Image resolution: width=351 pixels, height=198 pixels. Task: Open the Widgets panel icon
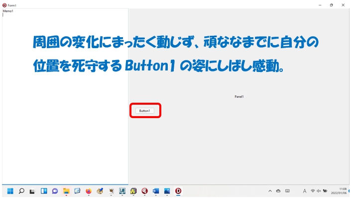pos(44,191)
